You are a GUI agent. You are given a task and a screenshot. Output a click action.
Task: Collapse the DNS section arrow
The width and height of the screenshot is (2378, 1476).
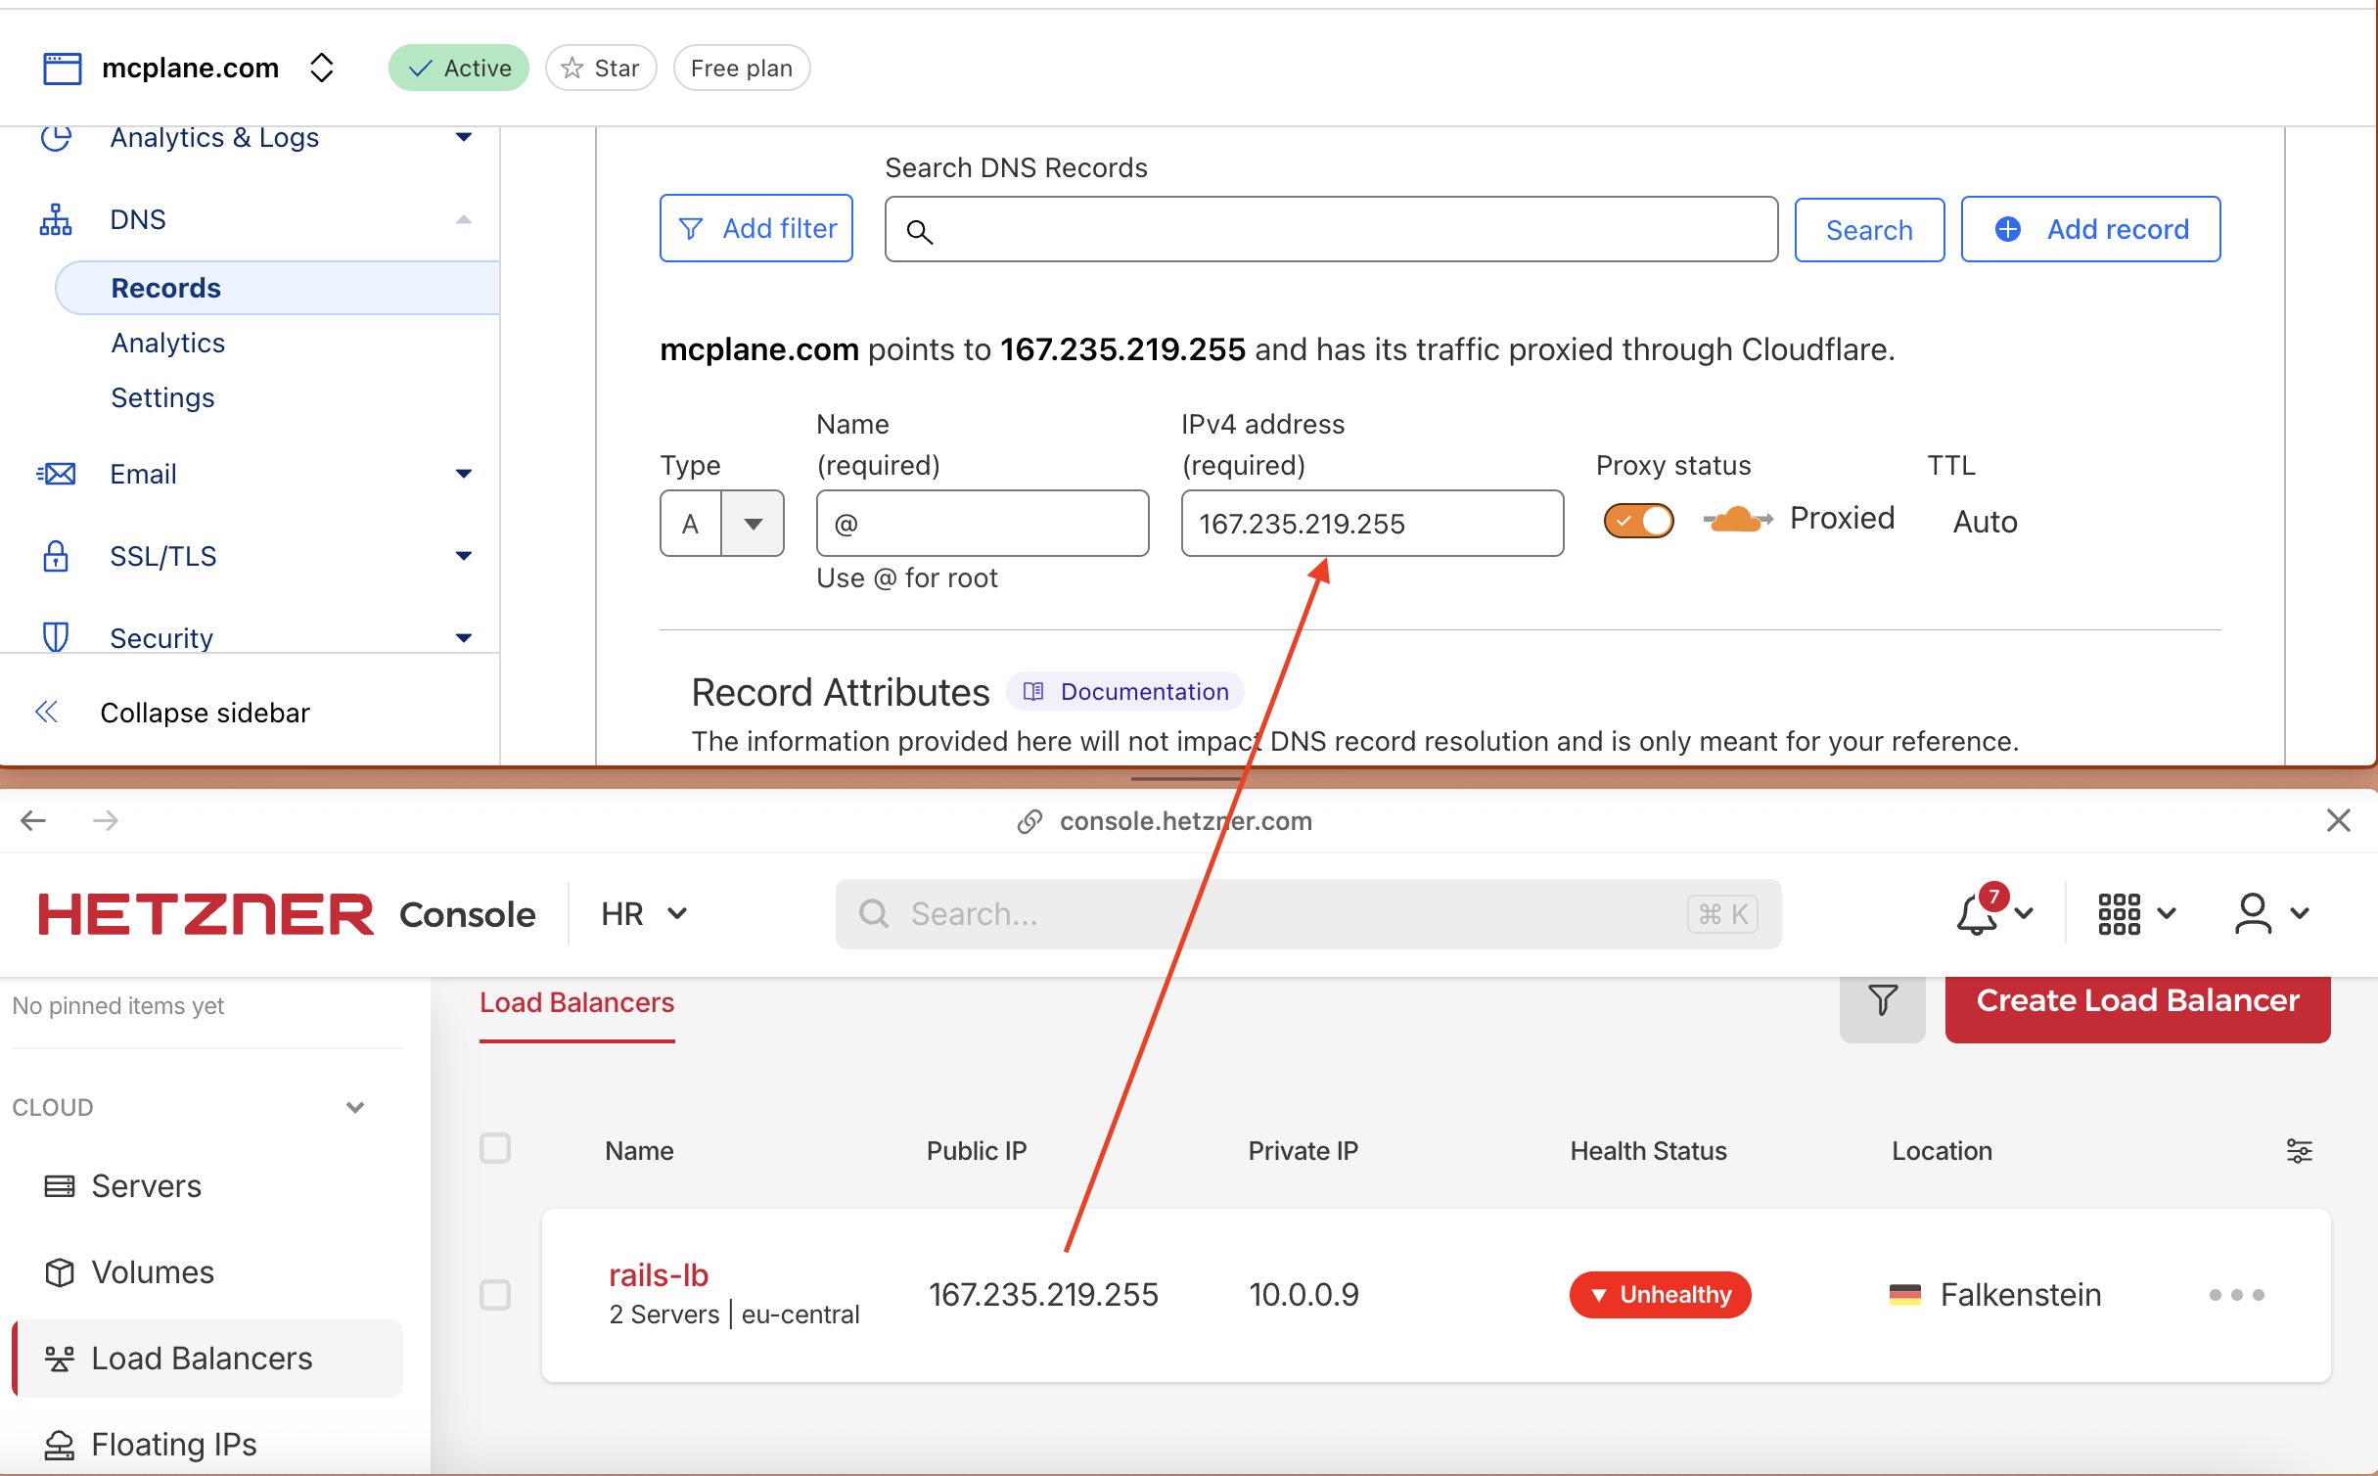(x=464, y=219)
